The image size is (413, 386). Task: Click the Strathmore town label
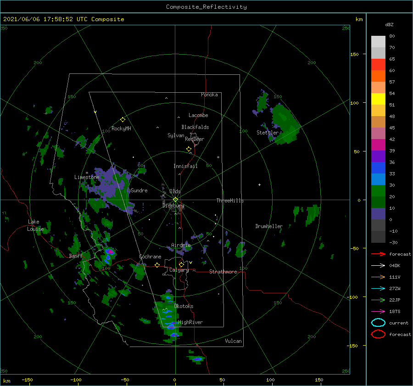(x=223, y=272)
